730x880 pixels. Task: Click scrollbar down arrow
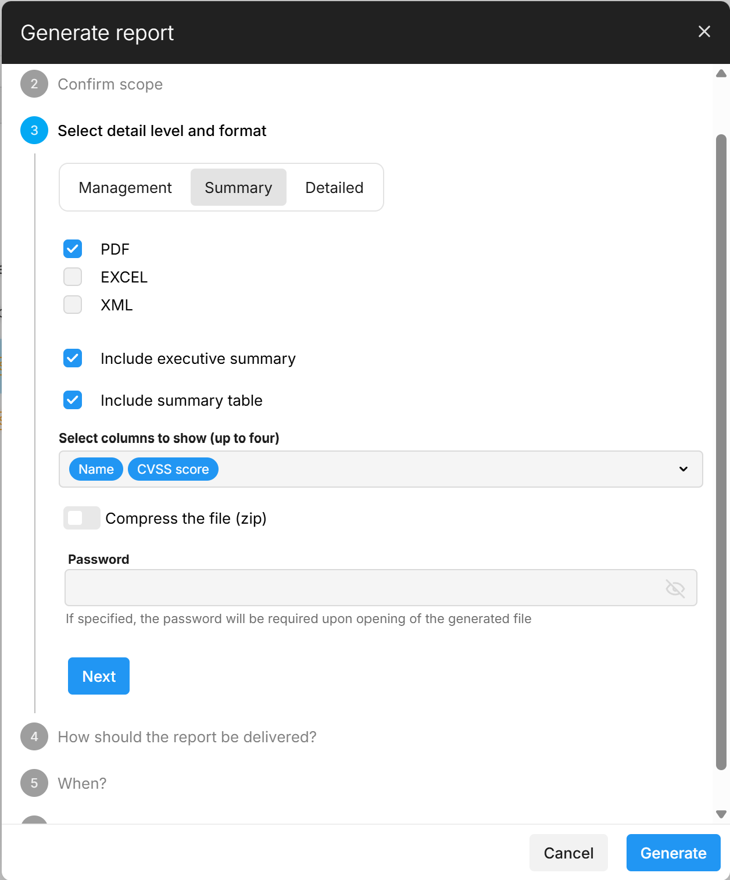pyautogui.click(x=721, y=814)
